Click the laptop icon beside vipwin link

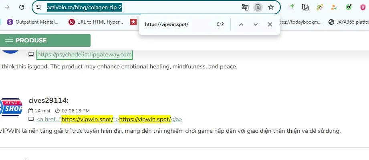31,119
